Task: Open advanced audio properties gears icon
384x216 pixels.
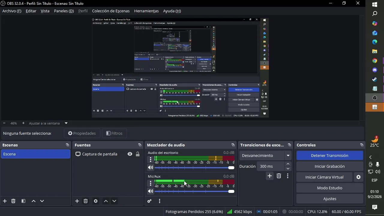Action: pos(149,201)
